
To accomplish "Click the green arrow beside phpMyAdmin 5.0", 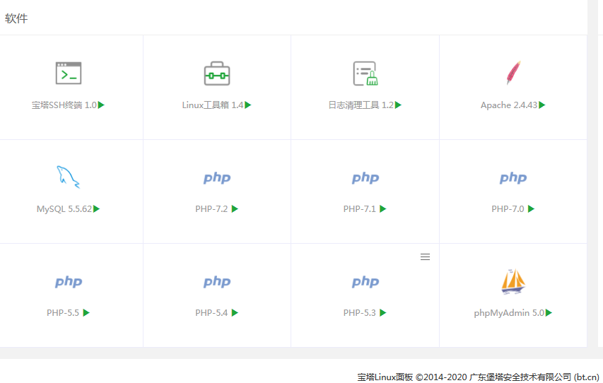I will click(x=549, y=312).
